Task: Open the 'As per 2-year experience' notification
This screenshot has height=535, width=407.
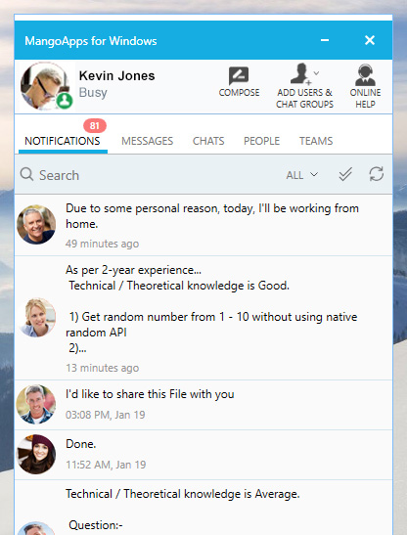Action: 203,318
